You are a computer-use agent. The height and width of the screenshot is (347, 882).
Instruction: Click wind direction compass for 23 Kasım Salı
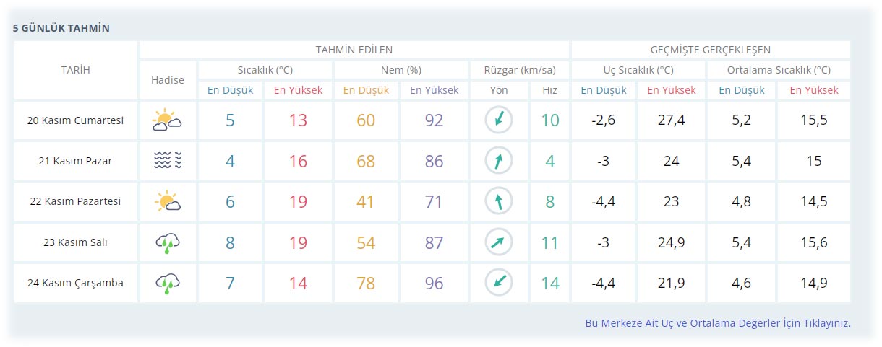click(498, 243)
